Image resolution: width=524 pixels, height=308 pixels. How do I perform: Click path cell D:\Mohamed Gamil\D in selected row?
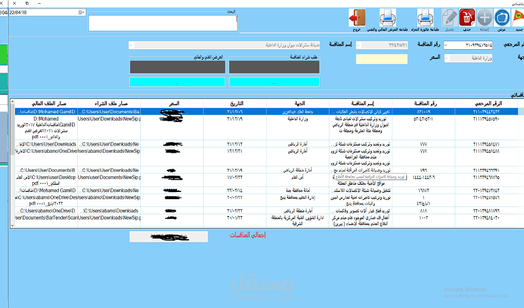[x=46, y=111]
